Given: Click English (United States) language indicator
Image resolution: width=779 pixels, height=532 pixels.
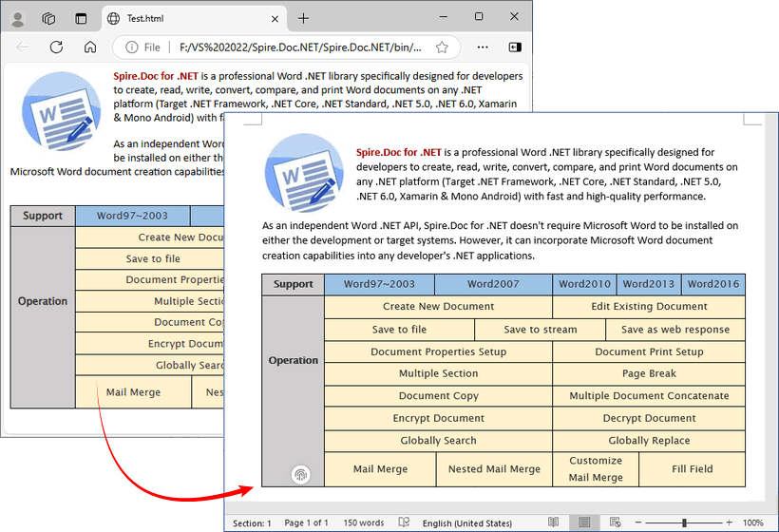Looking at the screenshot, I should tap(467, 523).
